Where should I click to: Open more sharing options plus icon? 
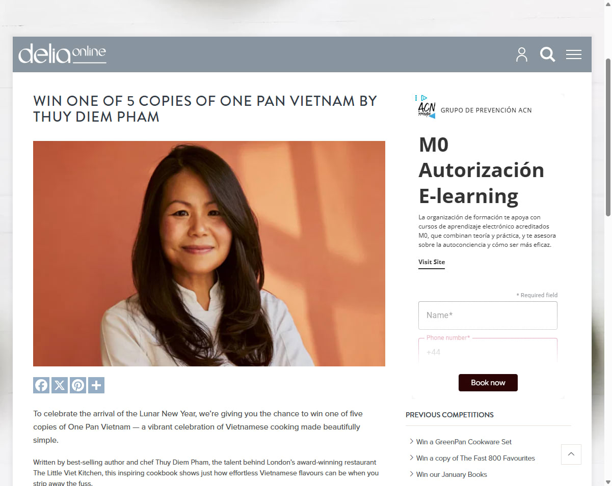point(96,385)
